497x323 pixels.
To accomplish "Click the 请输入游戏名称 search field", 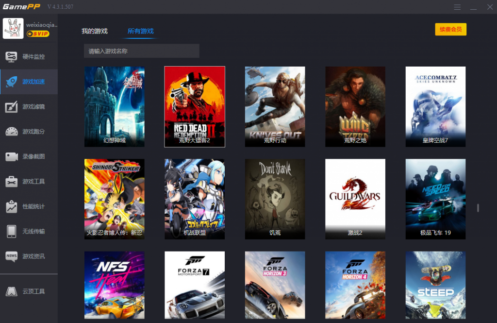I will click(x=142, y=51).
